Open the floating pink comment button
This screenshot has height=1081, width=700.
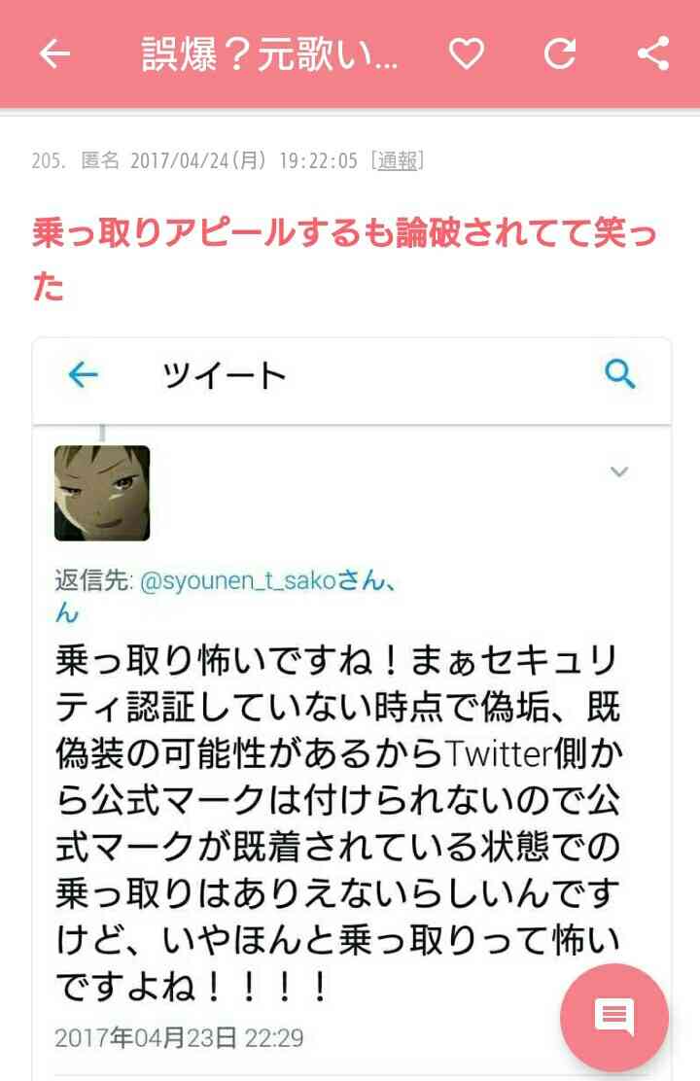(x=614, y=1017)
